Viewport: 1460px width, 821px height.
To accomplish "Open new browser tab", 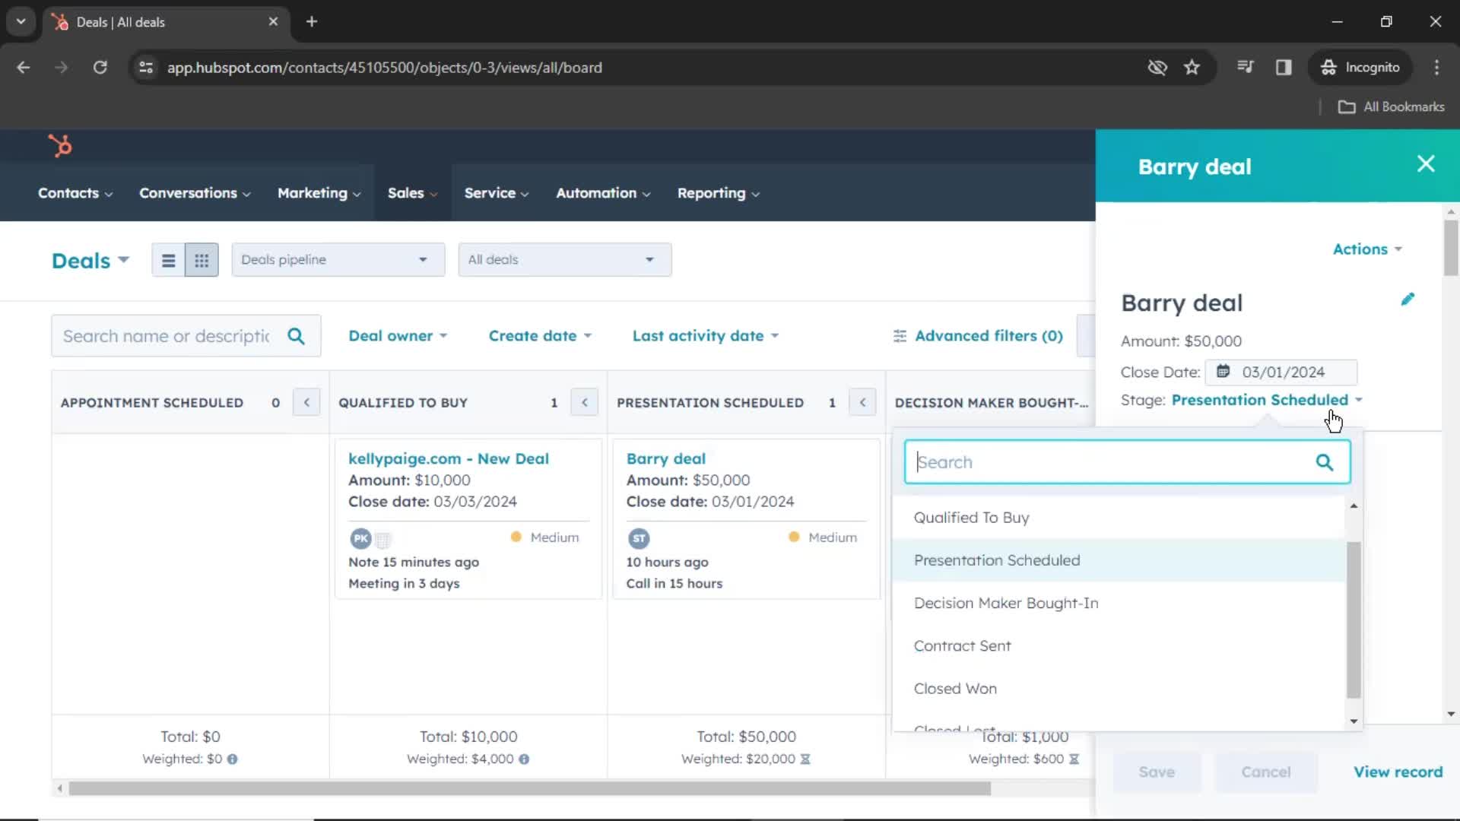I will [x=312, y=21].
